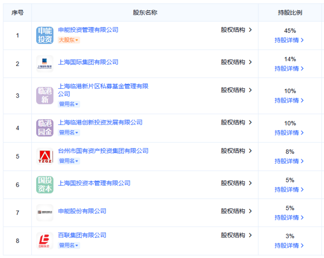Open 持股详情 under 8% holding
Image resolution: width=324 pixels, height=258 pixels.
(289, 161)
